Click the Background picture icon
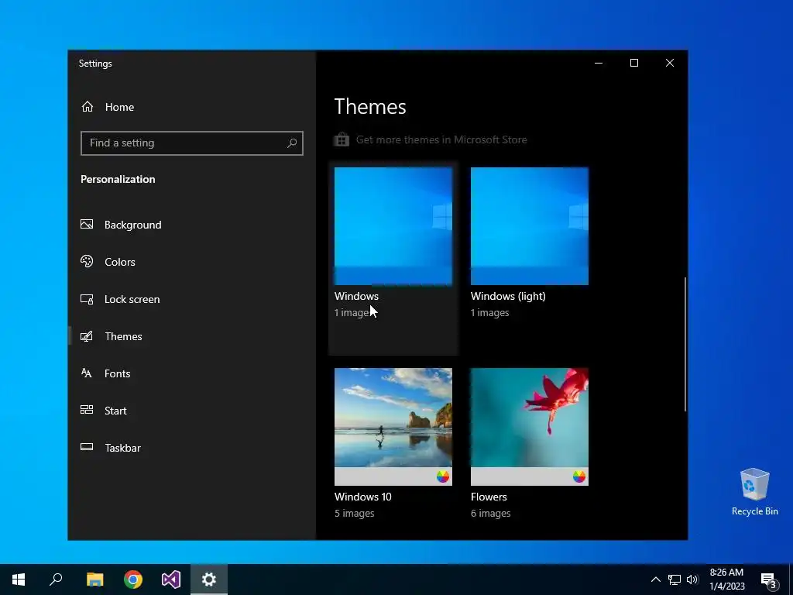Screen dimensions: 793x595 click(x=87, y=224)
